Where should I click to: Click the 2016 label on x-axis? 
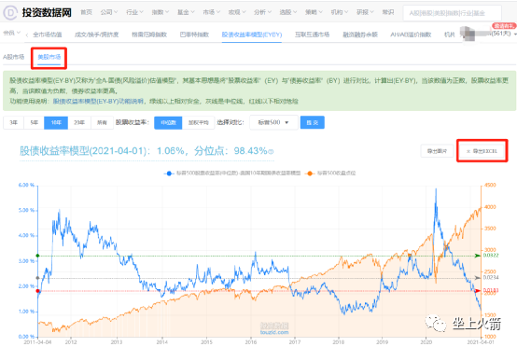tap(251, 342)
